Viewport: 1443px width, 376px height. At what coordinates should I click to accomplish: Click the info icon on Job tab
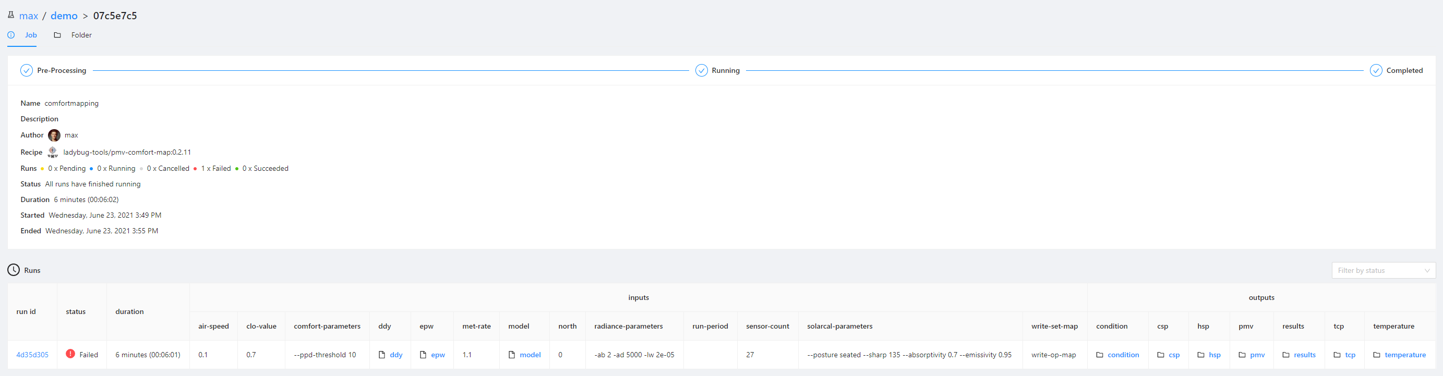pos(11,35)
